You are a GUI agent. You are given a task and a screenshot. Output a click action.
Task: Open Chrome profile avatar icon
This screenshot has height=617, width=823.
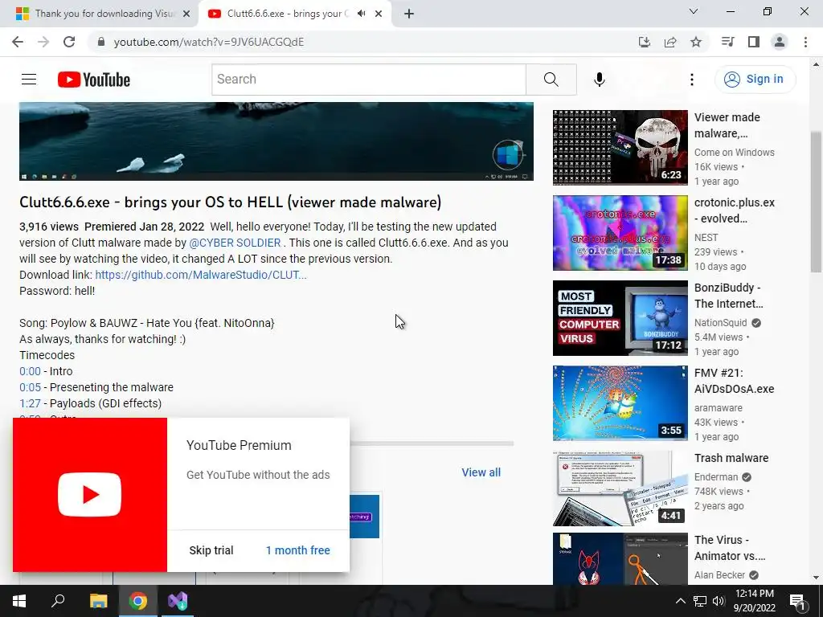780,42
